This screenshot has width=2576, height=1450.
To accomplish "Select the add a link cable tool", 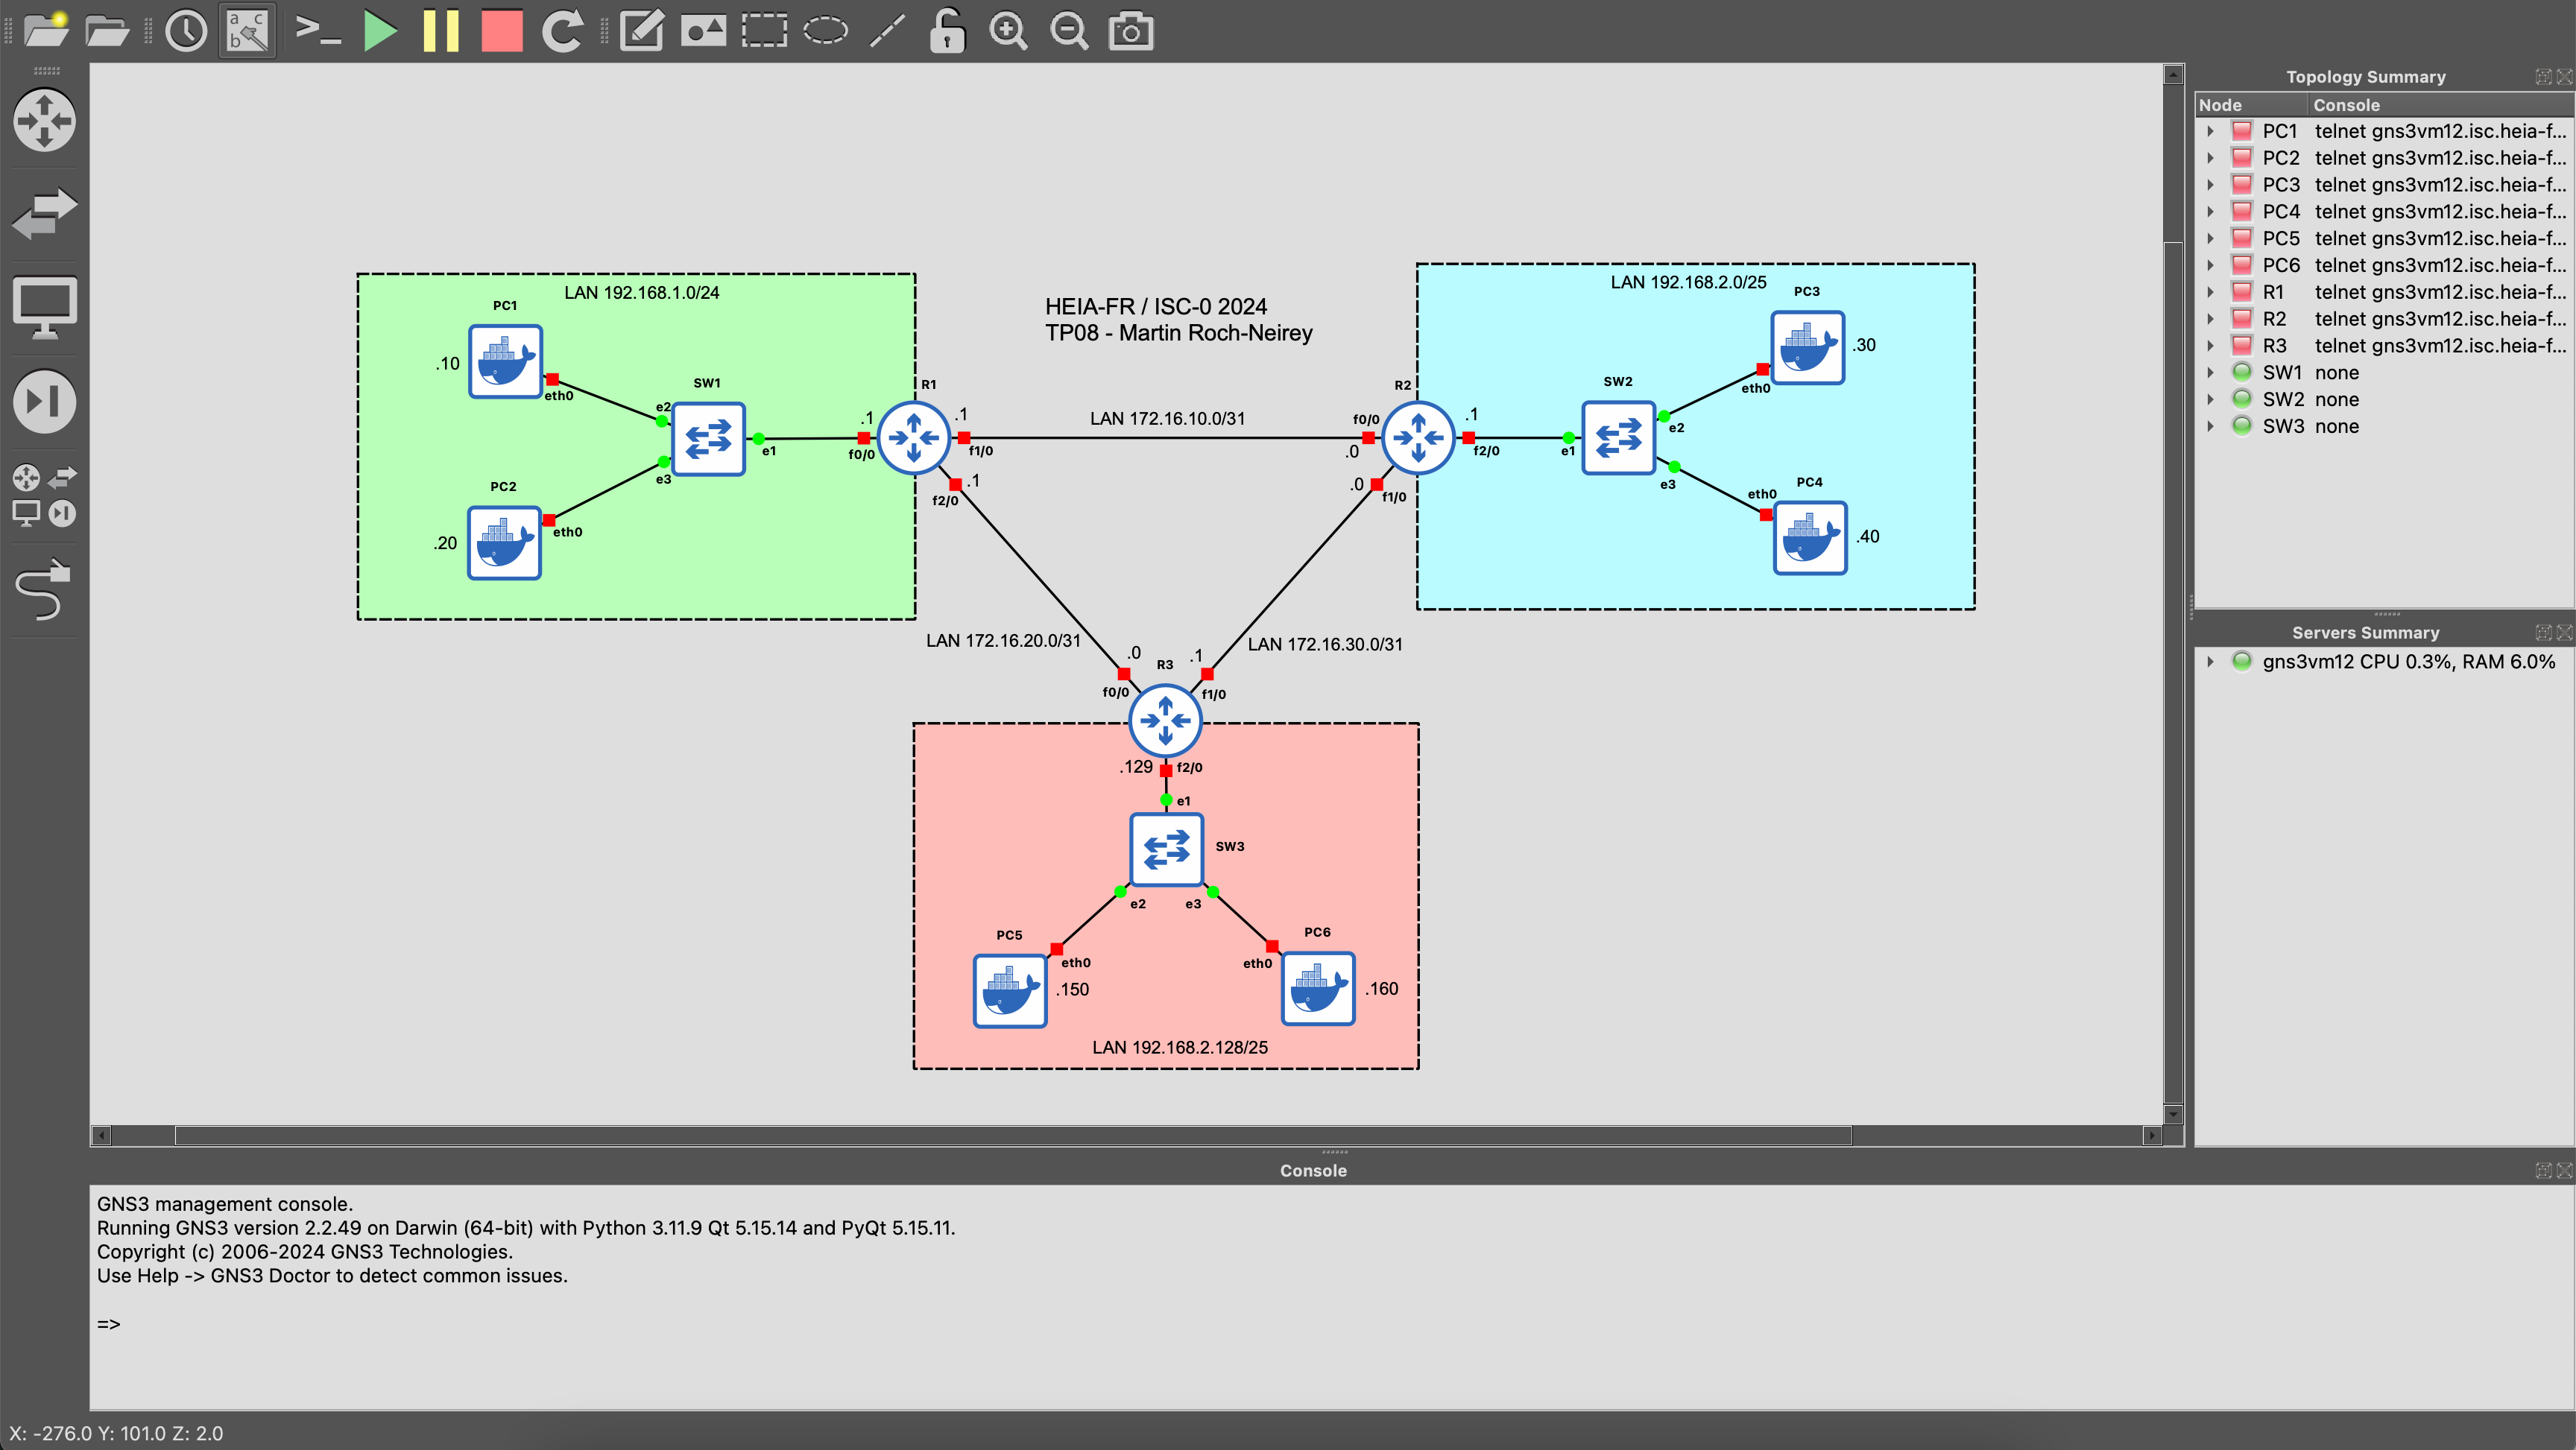I will 44,590.
